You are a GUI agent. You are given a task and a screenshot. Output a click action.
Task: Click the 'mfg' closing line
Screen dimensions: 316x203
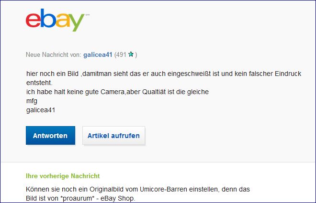coord(32,101)
